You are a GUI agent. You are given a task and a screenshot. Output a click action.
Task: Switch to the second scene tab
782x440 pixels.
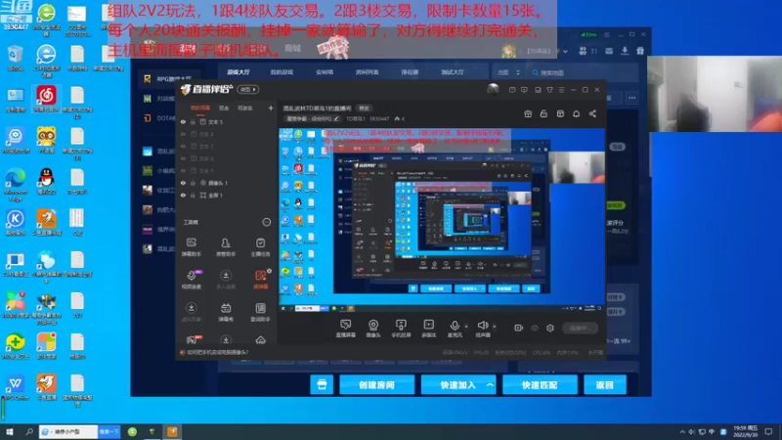(224, 108)
